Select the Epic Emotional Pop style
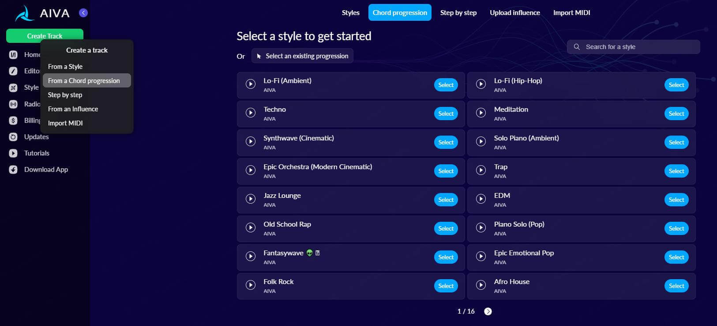Screen dimensions: 717x326 pyautogui.click(x=676, y=257)
